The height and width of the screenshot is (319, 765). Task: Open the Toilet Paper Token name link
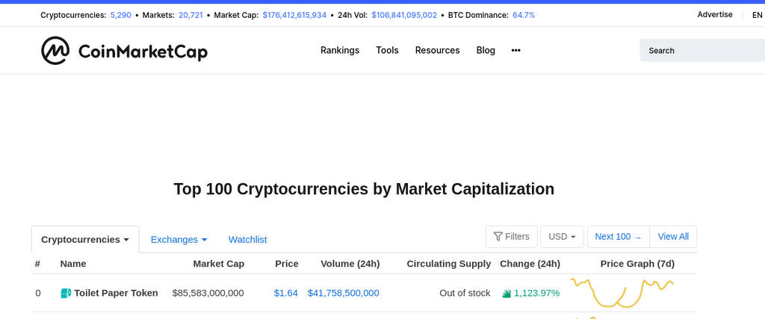point(116,293)
